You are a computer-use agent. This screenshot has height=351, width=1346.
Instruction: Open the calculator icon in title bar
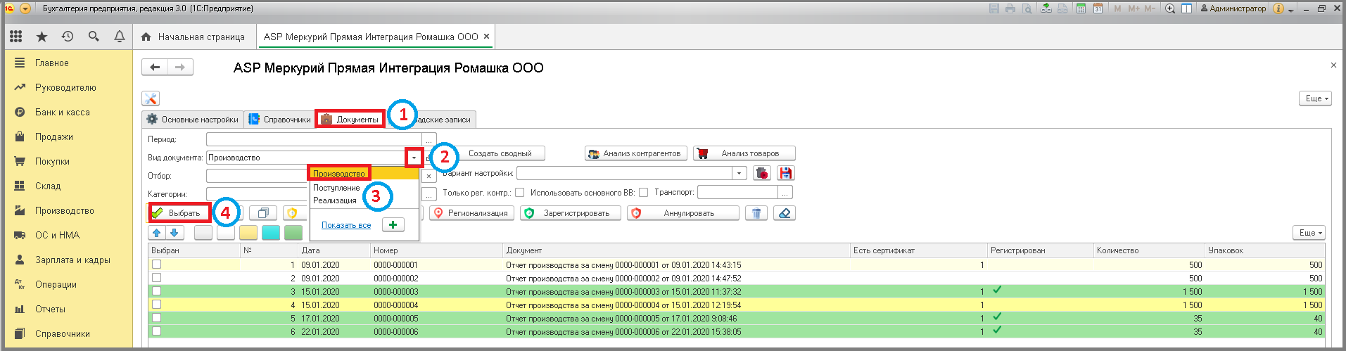tap(1080, 8)
